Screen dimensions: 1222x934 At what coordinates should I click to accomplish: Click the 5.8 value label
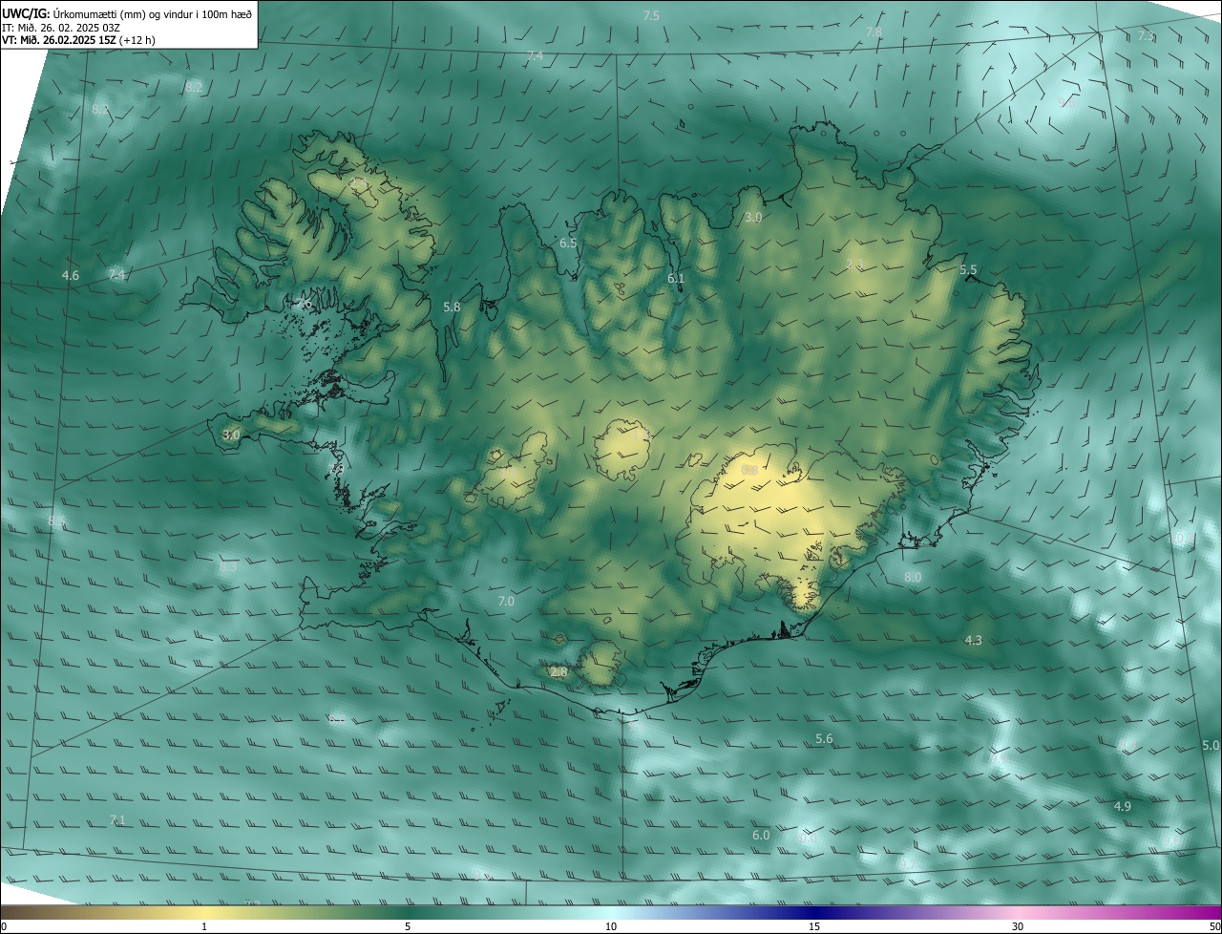pyautogui.click(x=453, y=308)
